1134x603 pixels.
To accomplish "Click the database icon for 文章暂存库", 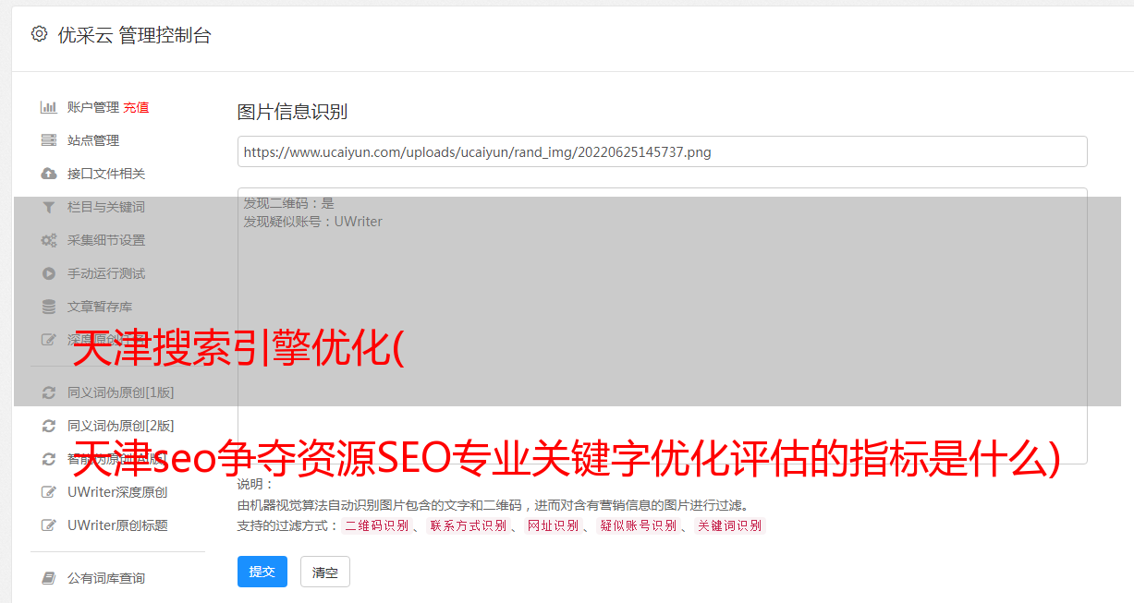I will (x=49, y=307).
